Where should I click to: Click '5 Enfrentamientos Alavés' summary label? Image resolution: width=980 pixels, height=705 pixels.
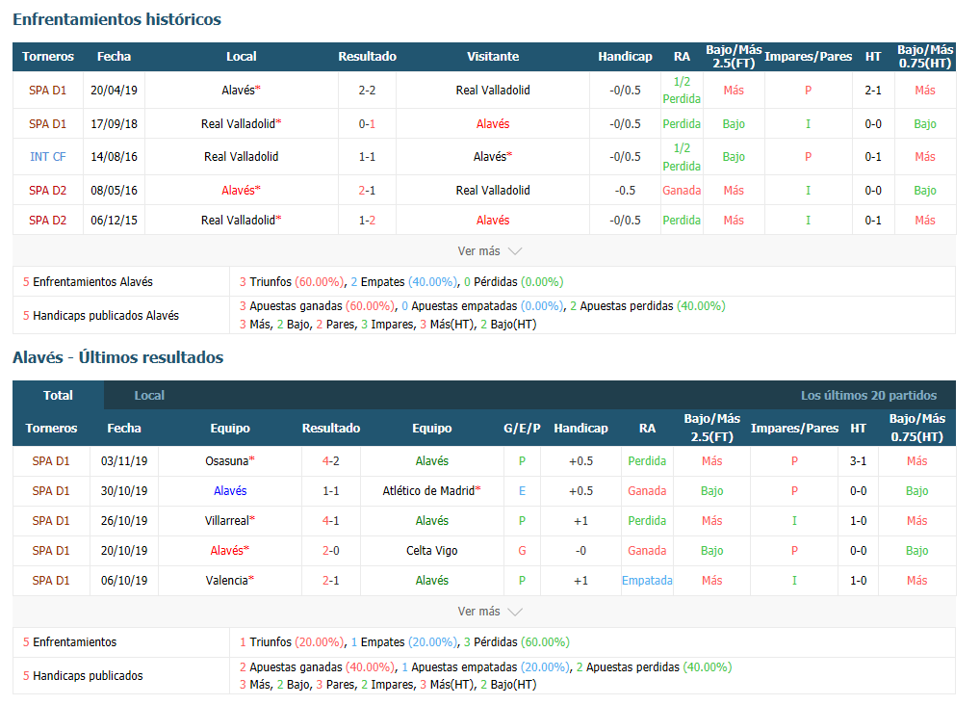click(89, 282)
